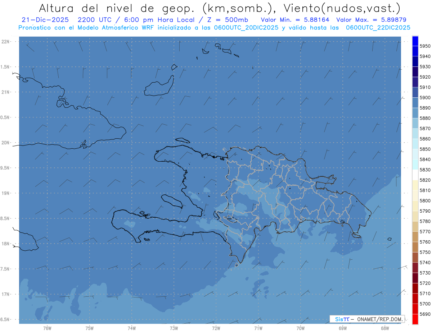Click the '75W' longitude label
432x333 pixels.
(90, 328)
